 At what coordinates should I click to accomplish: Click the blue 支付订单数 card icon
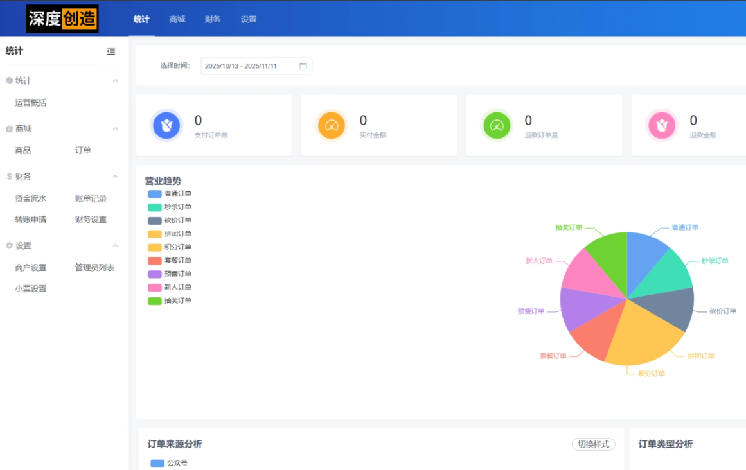click(x=167, y=125)
